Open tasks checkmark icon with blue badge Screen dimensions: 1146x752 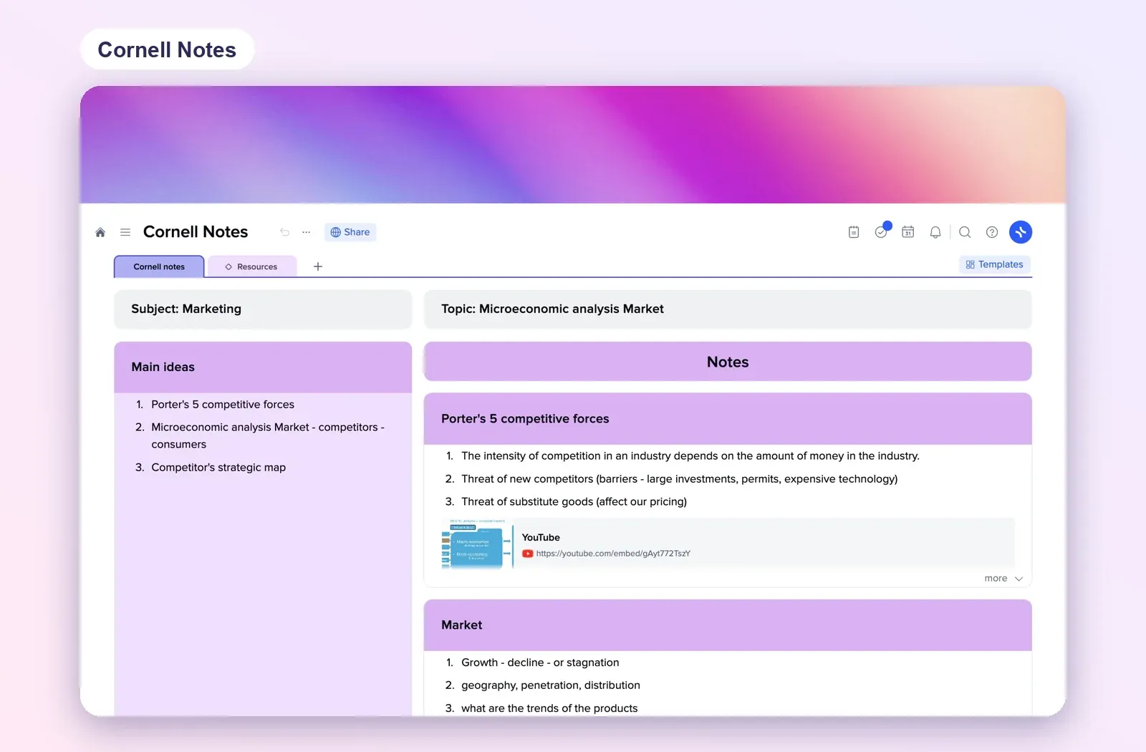pyautogui.click(x=882, y=231)
